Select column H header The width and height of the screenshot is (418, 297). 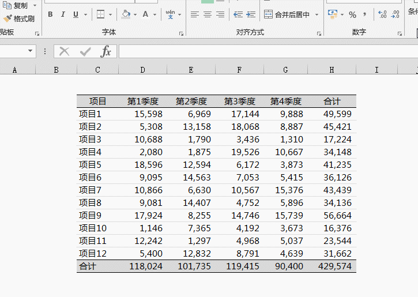tap(332, 70)
